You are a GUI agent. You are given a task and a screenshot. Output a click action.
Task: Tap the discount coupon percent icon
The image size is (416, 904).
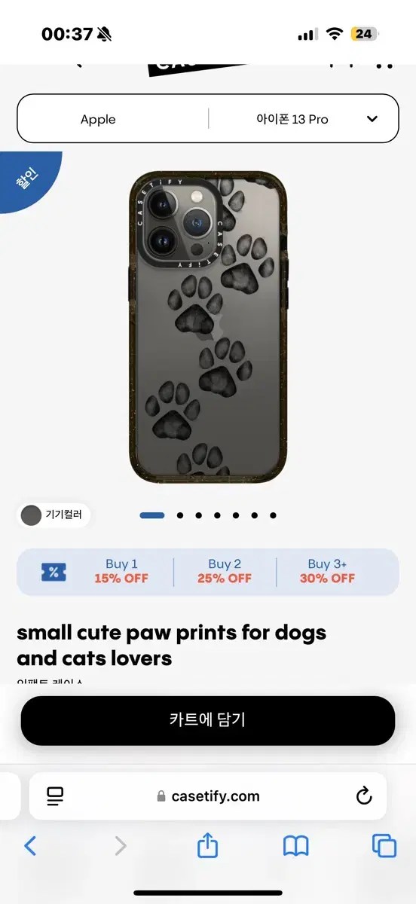click(x=54, y=572)
